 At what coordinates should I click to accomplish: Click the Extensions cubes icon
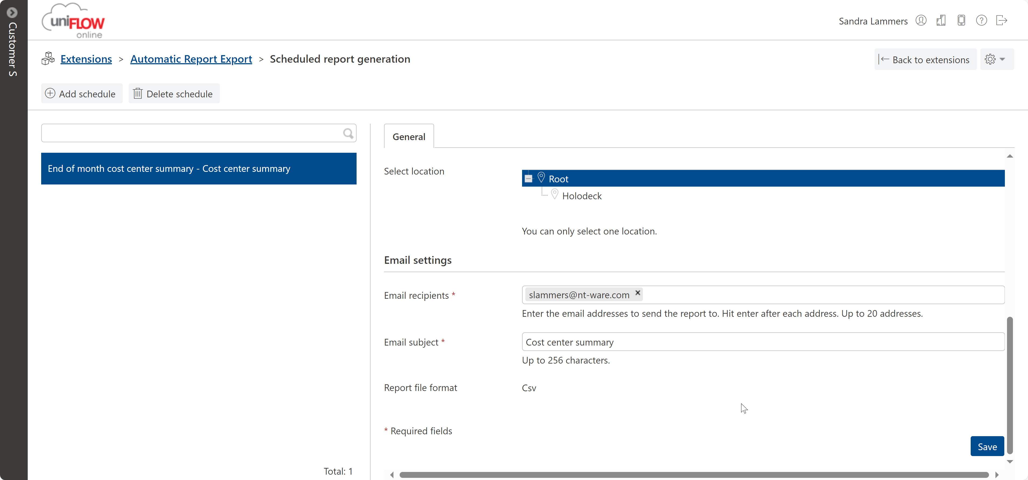click(48, 59)
